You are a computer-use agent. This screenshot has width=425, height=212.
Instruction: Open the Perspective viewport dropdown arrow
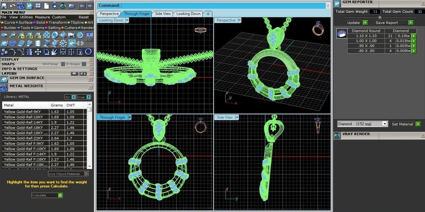[240, 20]
